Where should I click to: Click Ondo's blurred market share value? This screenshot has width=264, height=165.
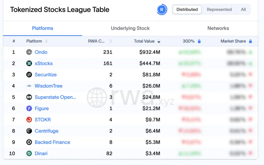pyautogui.click(x=236, y=52)
